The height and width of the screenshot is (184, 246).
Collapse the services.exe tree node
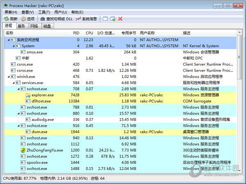[x=14, y=83]
